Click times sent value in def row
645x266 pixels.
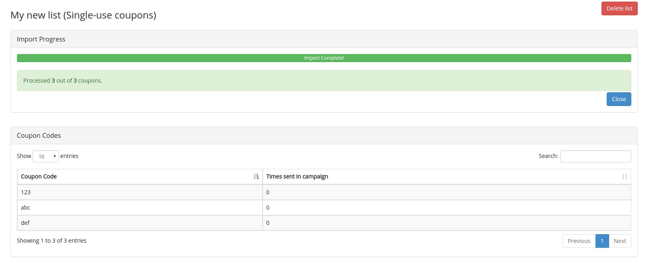(x=447, y=223)
